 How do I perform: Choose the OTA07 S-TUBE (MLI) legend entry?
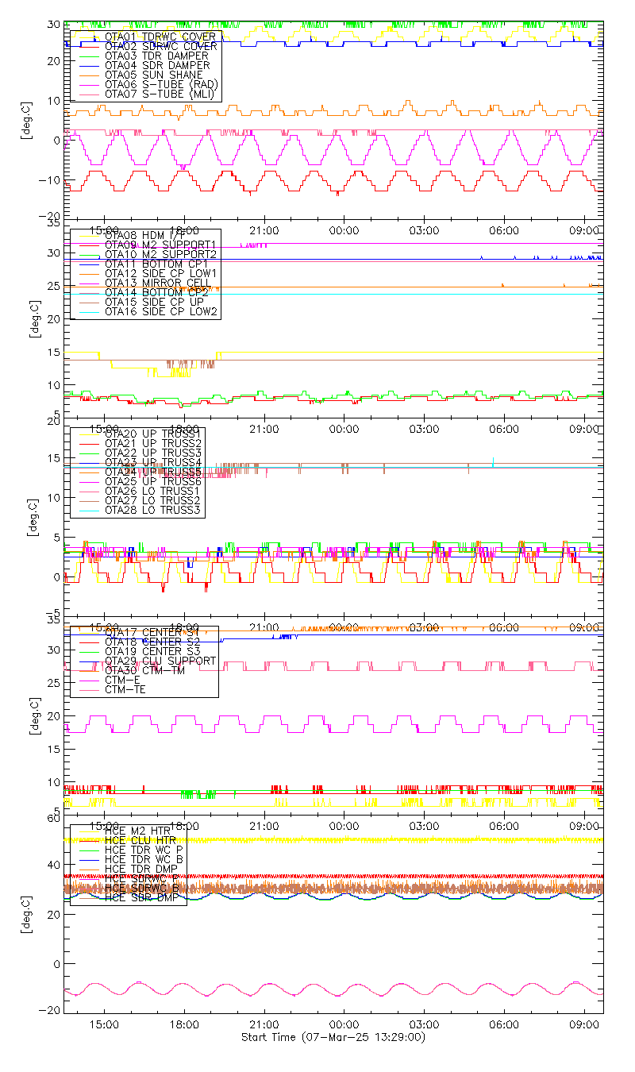(160, 94)
